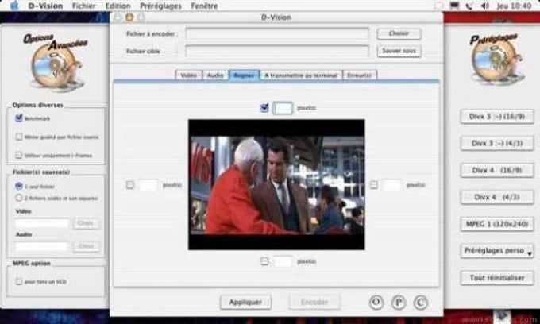This screenshot has width=540, height=324.
Task: Check the left crop pixel(s) checkbox
Action: click(130, 185)
